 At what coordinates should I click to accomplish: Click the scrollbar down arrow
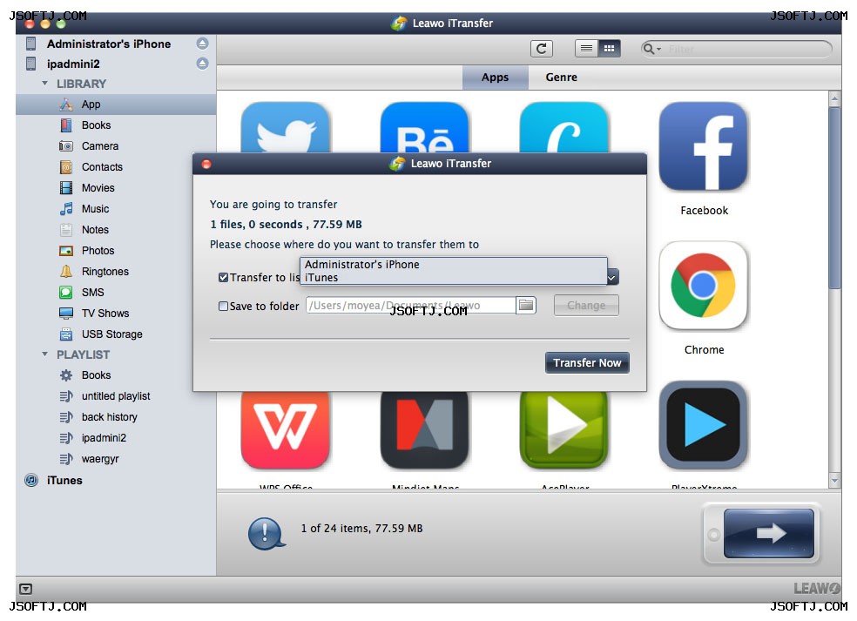[834, 481]
